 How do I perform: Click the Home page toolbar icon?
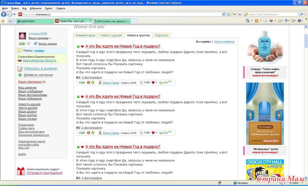pyautogui.click(x=248, y=21)
